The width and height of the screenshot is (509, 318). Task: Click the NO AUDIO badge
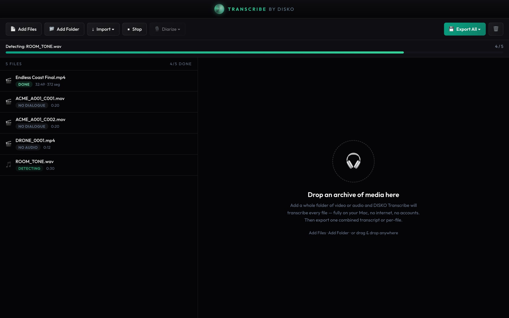[x=28, y=147]
